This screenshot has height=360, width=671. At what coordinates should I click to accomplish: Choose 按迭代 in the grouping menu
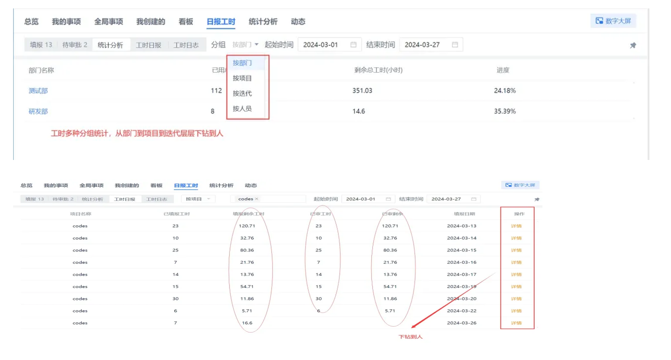point(242,93)
